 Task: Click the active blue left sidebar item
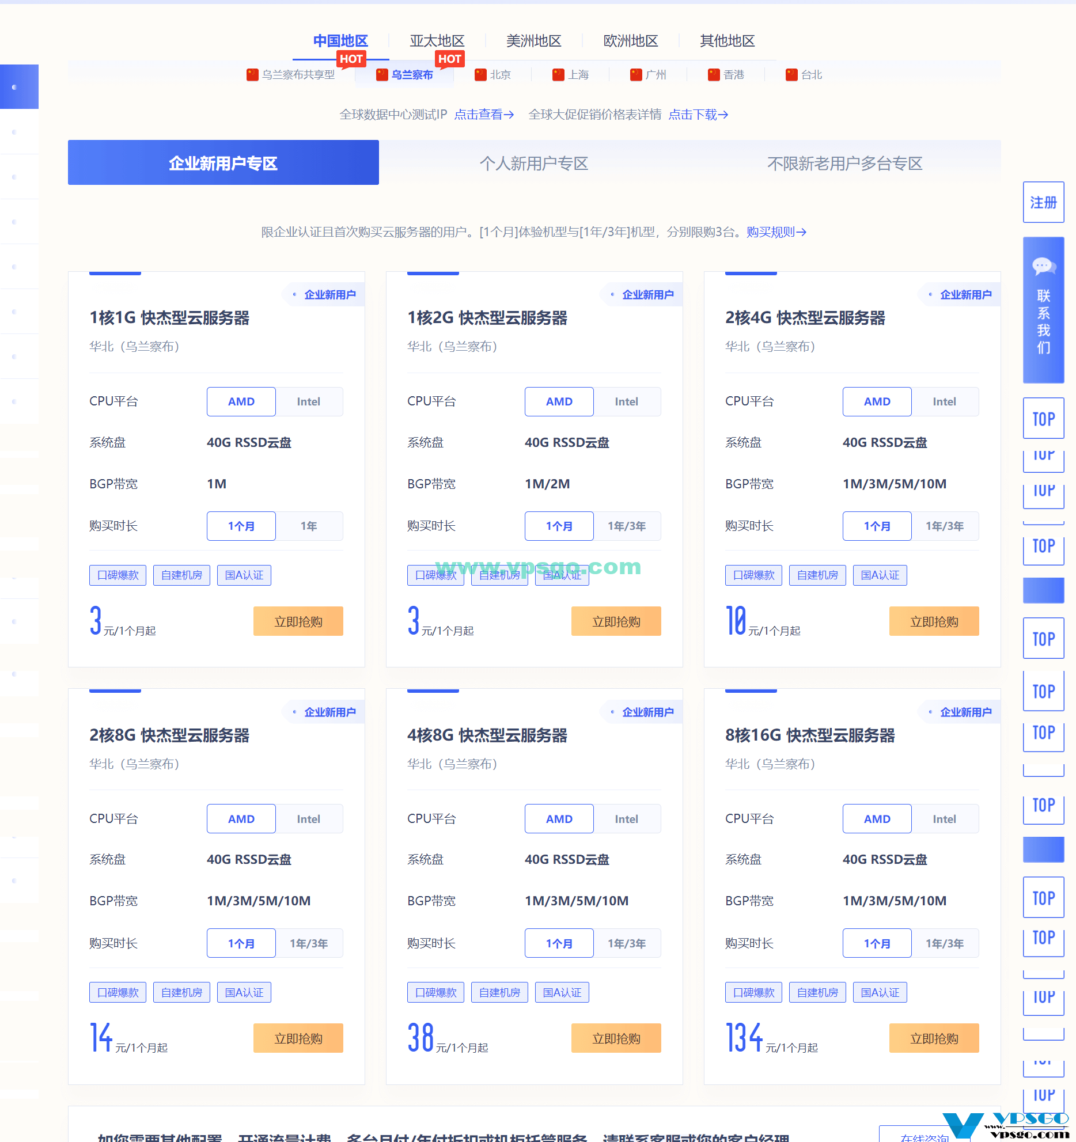pyautogui.click(x=19, y=86)
